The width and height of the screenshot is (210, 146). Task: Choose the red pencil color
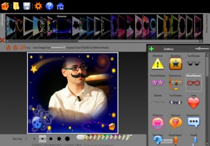[x=91, y=137]
